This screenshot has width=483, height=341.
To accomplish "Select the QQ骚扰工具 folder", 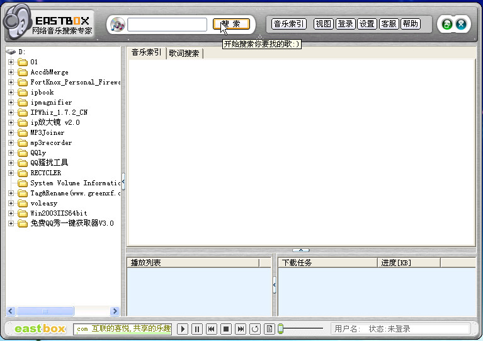I will pos(43,163).
